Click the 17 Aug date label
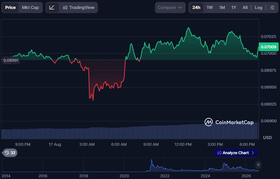 55,144
